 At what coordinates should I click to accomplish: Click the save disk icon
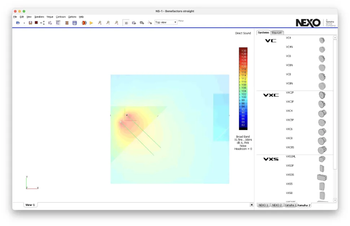[x=30, y=23]
